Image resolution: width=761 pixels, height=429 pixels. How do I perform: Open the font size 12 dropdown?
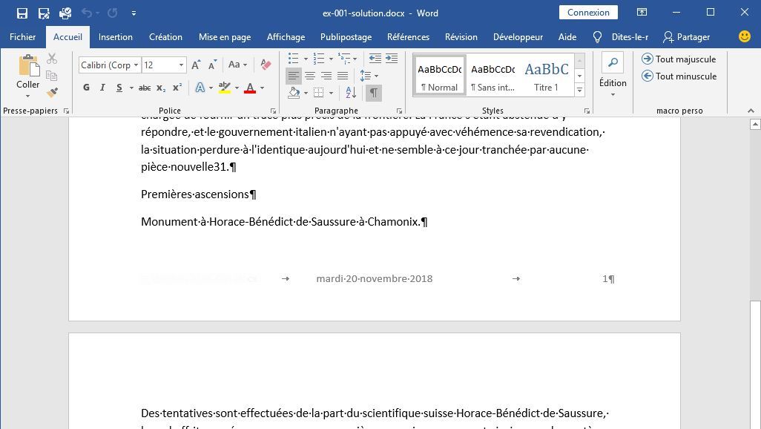click(180, 65)
